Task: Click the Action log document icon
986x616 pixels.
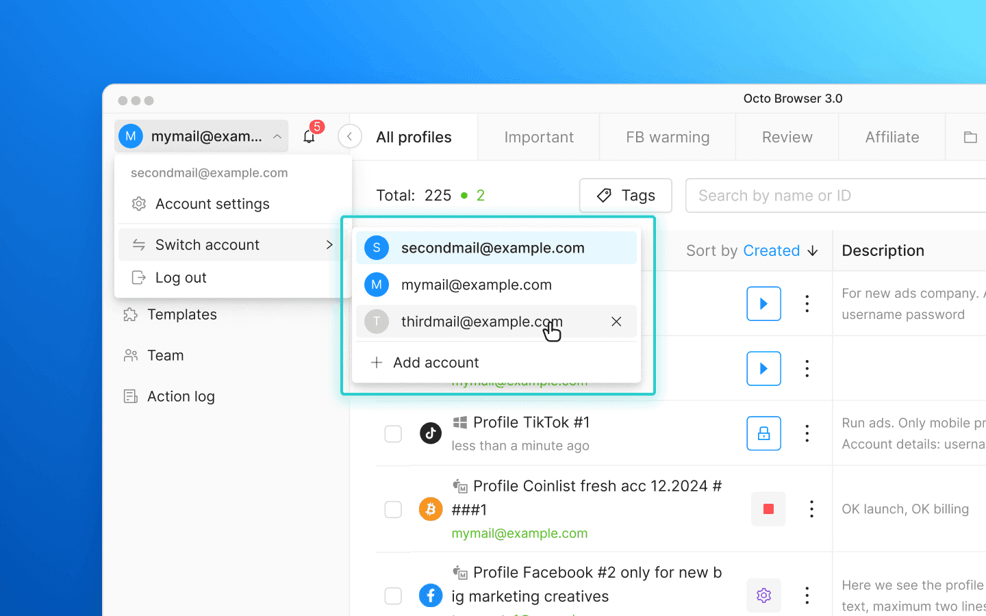Action: coord(130,396)
